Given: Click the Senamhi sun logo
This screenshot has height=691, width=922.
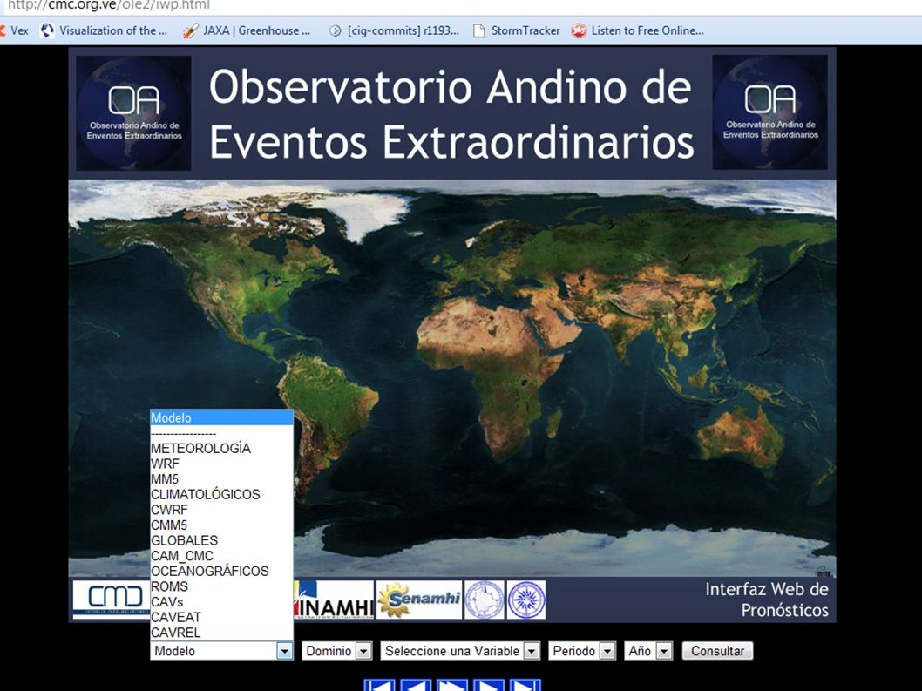Looking at the screenshot, I should coord(419,600).
